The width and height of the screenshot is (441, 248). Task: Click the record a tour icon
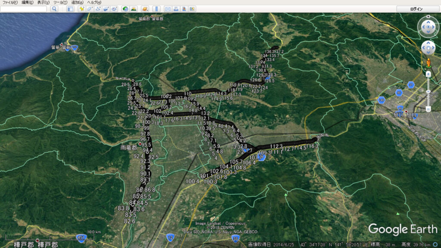click(x=114, y=9)
